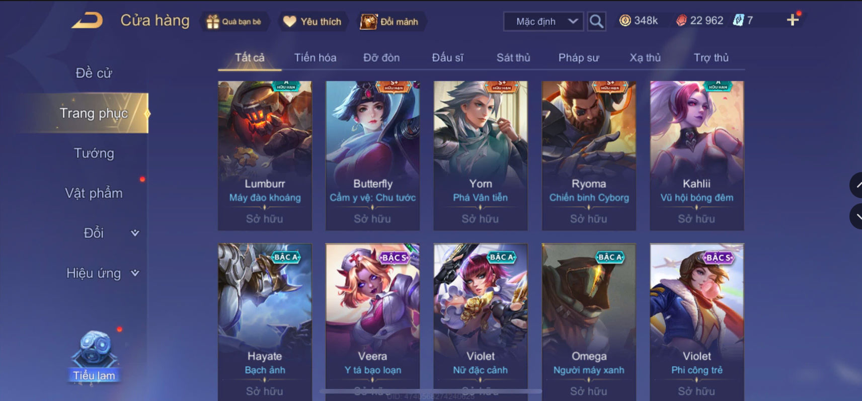862x401 pixels.
Task: Select Tướng in the sidebar
Action: click(x=94, y=153)
